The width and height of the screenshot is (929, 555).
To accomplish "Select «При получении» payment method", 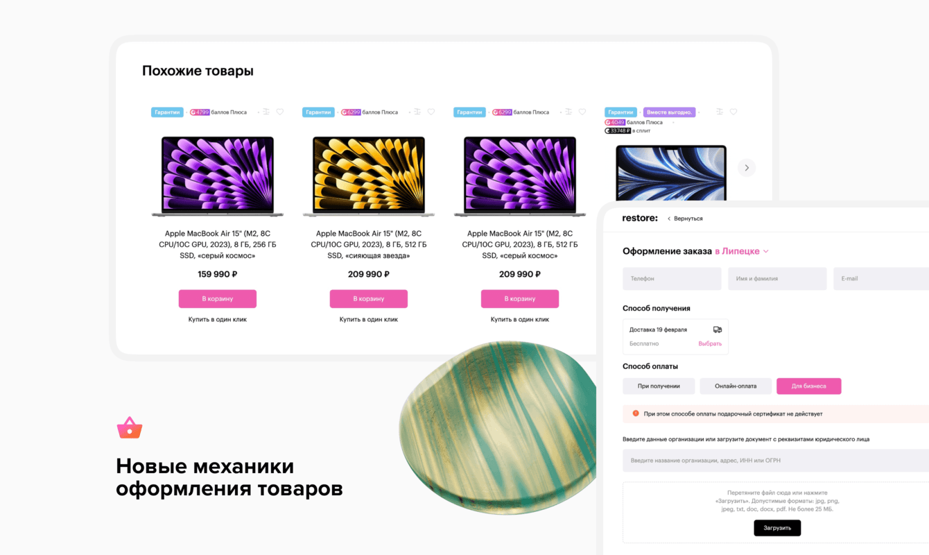I will [x=659, y=386].
